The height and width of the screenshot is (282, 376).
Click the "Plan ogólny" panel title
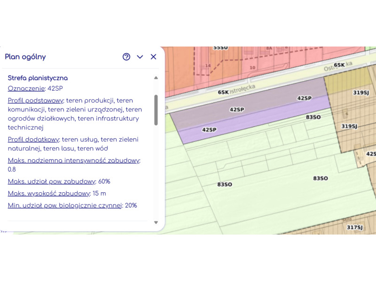(25, 57)
